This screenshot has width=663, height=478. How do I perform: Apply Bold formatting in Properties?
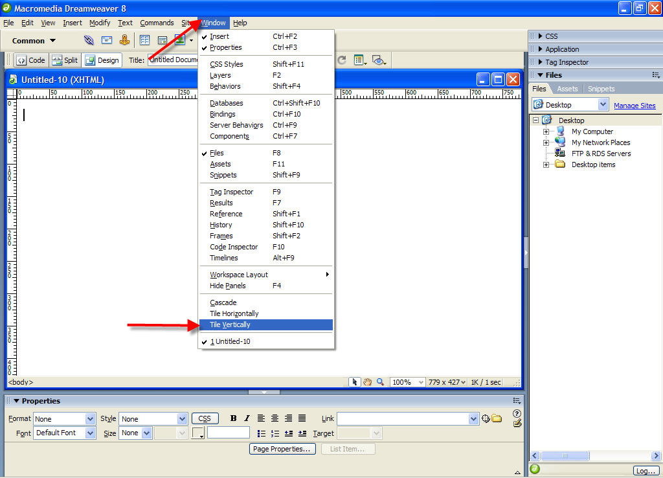pos(233,418)
